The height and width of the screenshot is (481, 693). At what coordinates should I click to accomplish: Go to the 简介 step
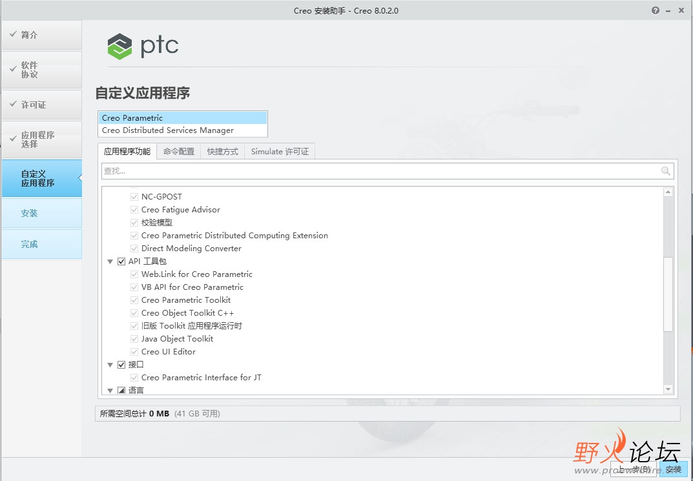tap(41, 35)
